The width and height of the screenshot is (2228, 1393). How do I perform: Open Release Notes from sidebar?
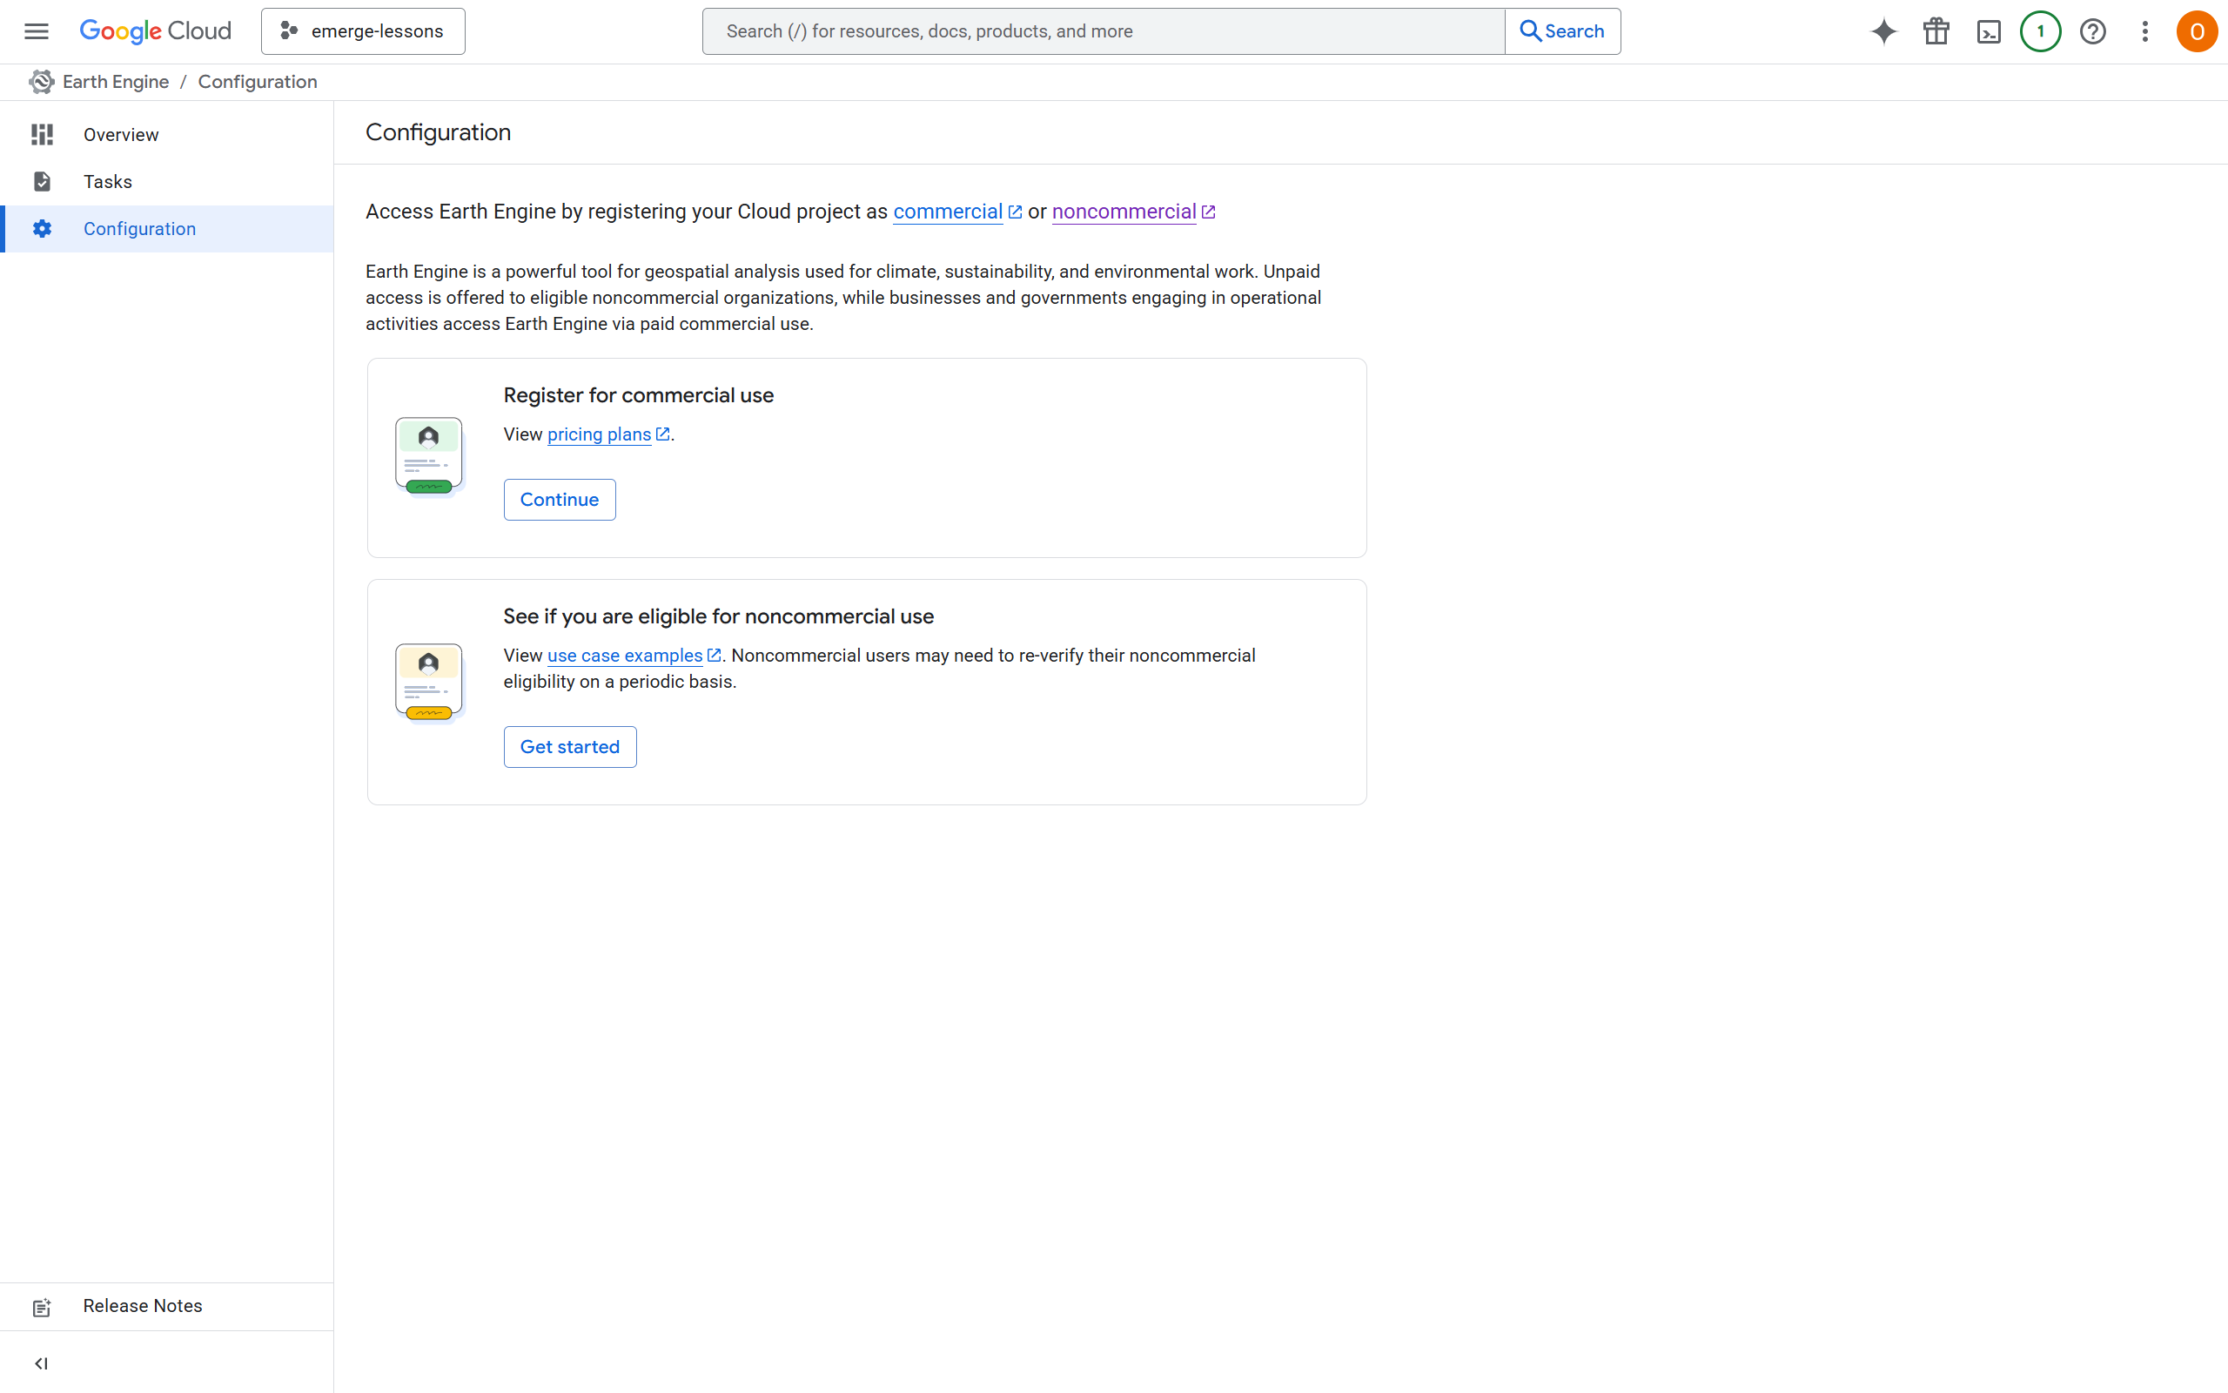(x=142, y=1305)
